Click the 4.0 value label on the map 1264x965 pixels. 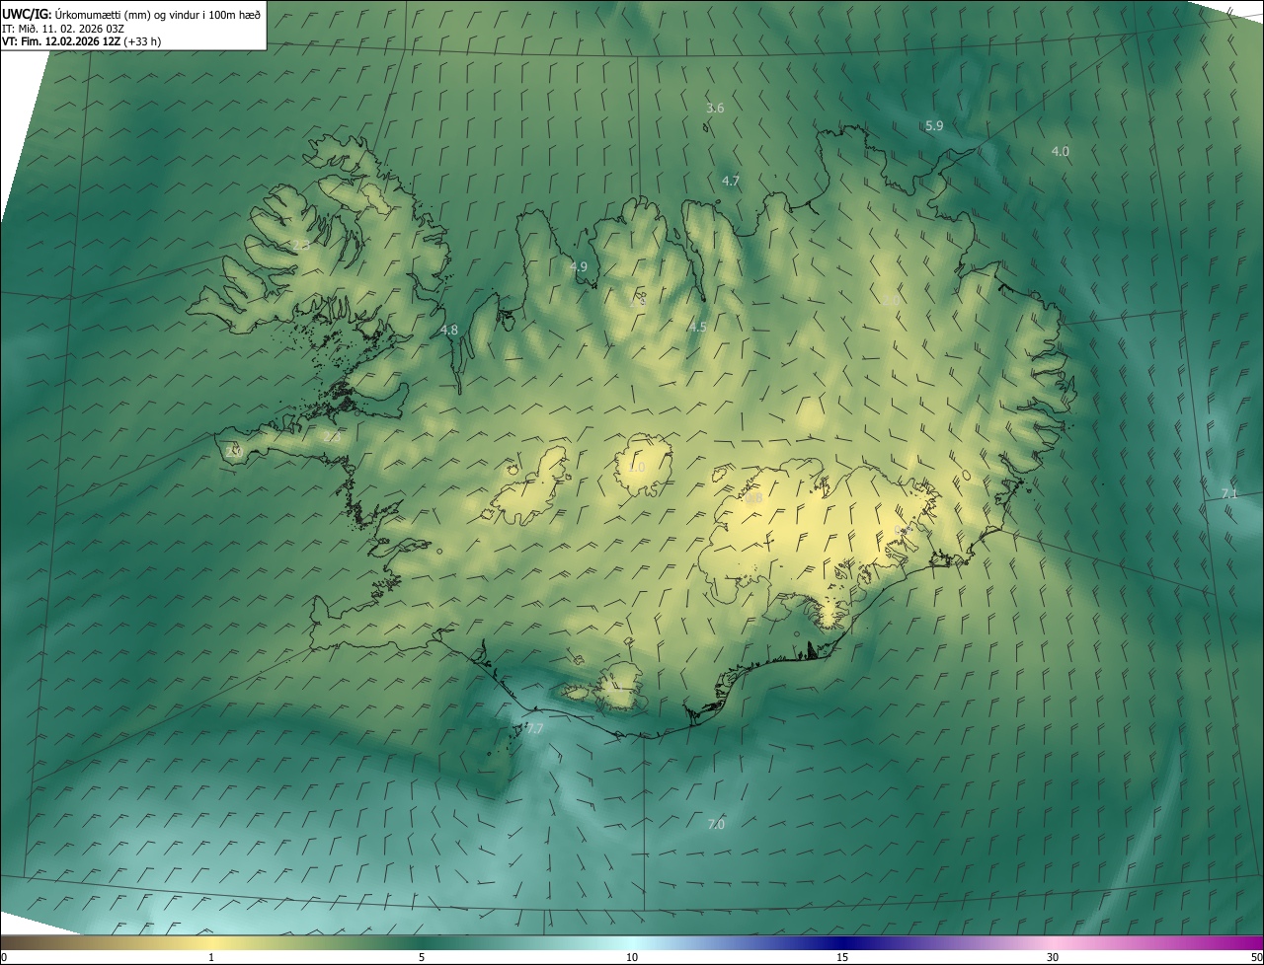coord(1060,151)
